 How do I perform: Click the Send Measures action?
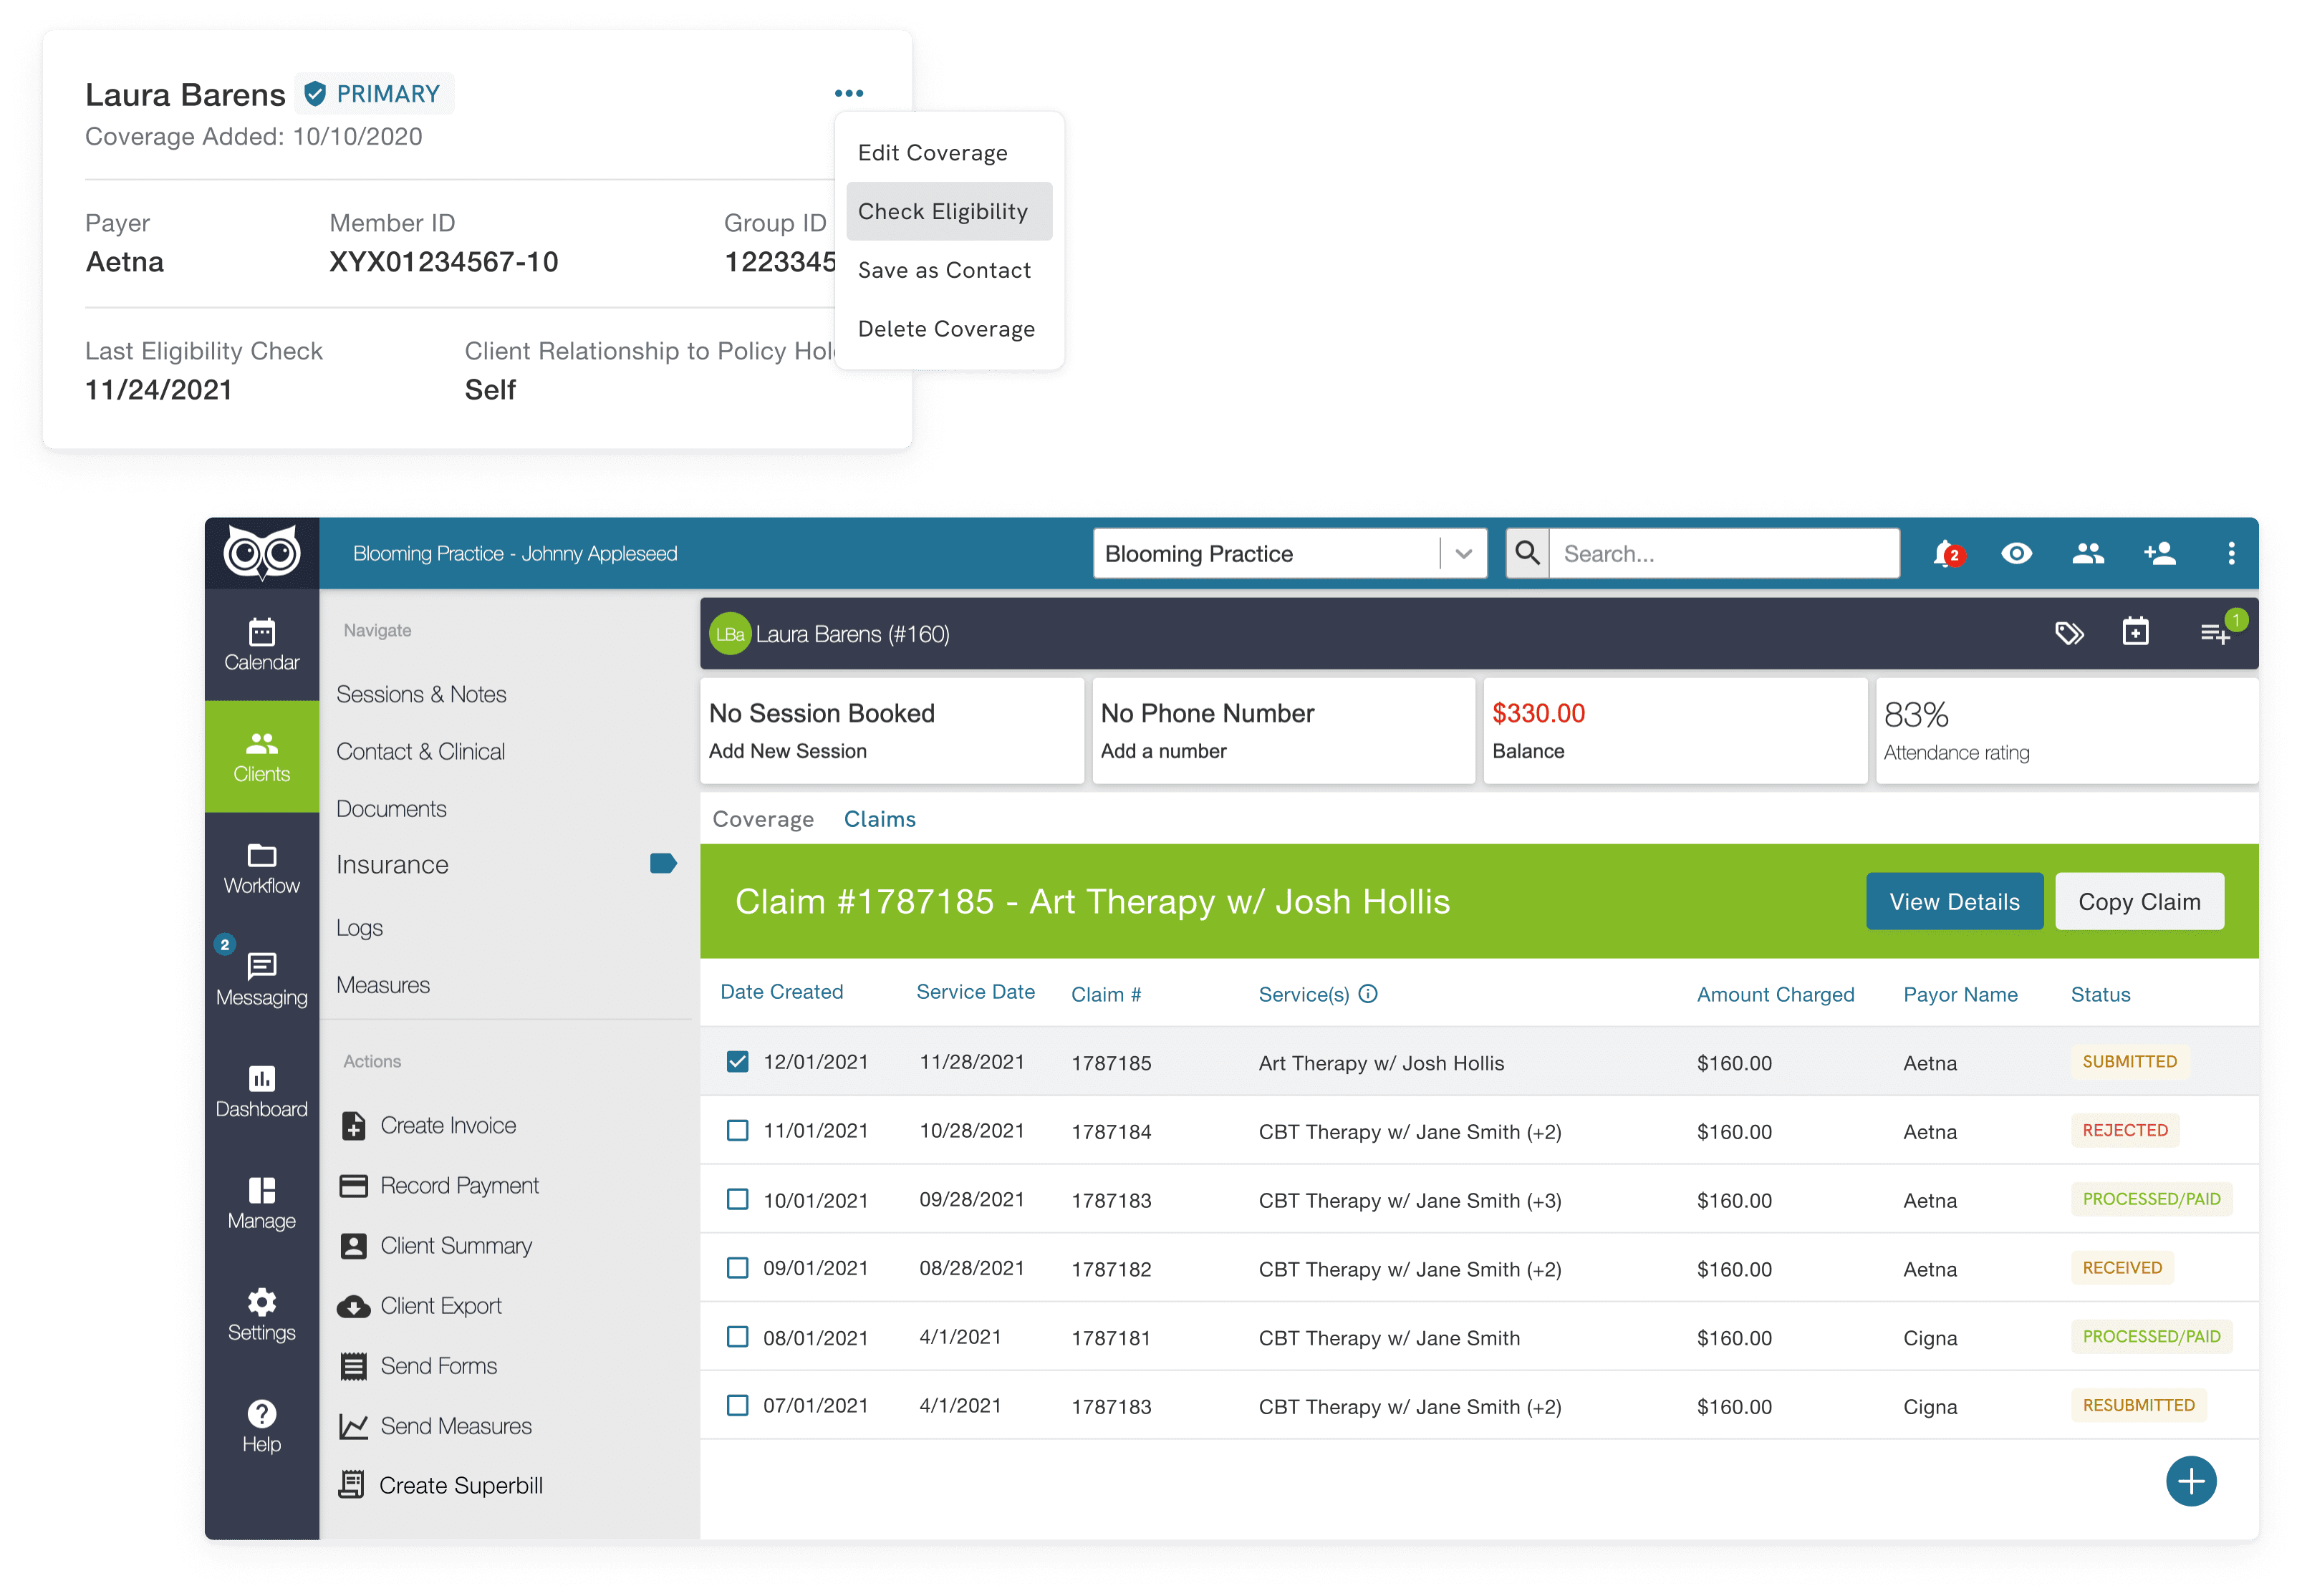coord(435,1425)
